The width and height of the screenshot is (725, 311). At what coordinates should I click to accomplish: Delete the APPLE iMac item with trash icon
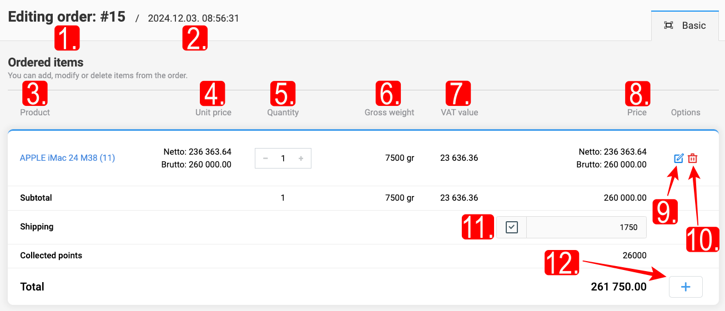[x=692, y=159]
